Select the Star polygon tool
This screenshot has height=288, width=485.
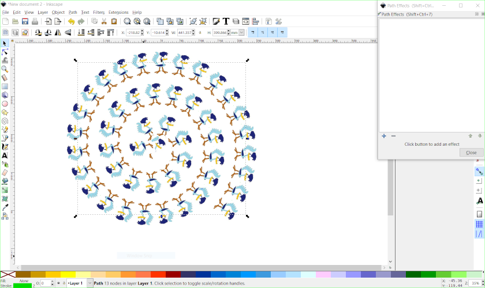coord(5,112)
